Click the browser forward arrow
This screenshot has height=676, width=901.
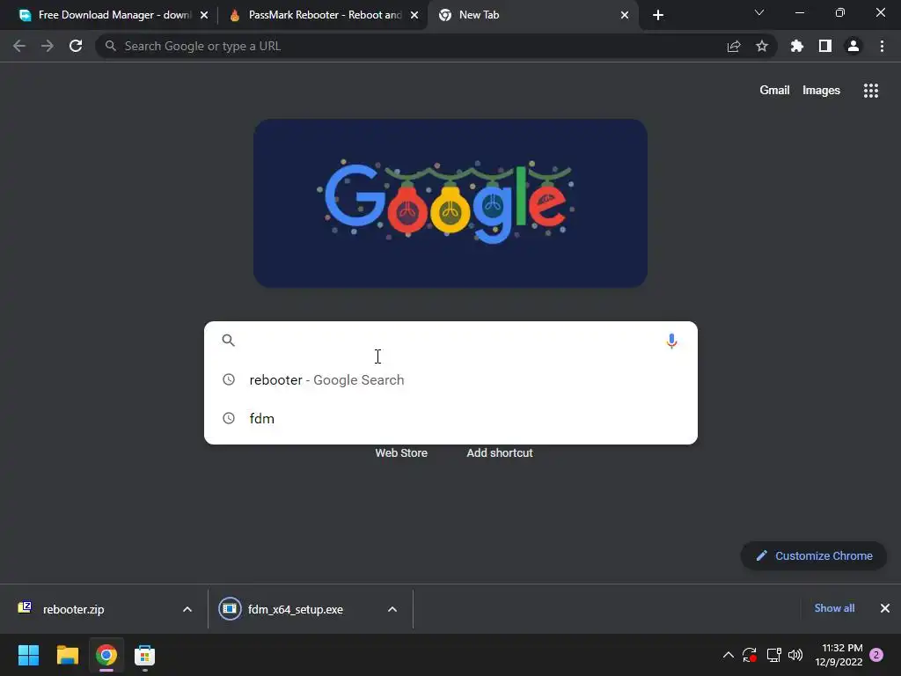(48, 46)
